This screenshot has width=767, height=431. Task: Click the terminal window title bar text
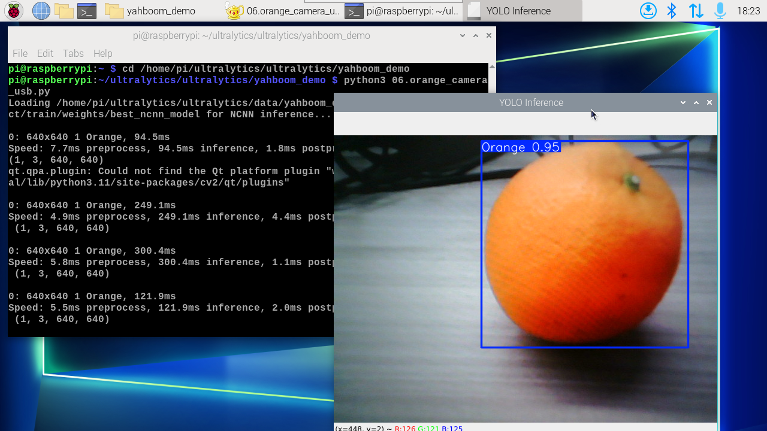click(x=252, y=36)
